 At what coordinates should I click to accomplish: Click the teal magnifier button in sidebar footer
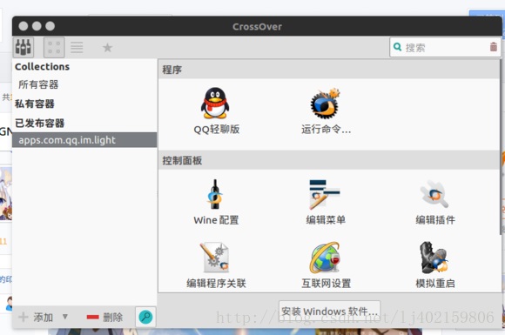click(145, 317)
